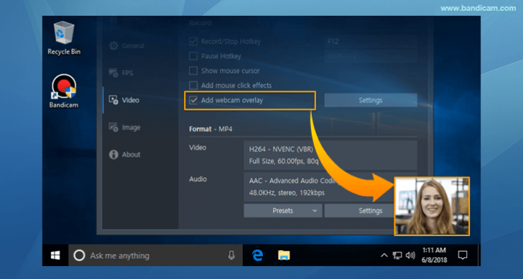Open the Presets dropdown
Screen dimensions: 523x279
[x=283, y=211]
